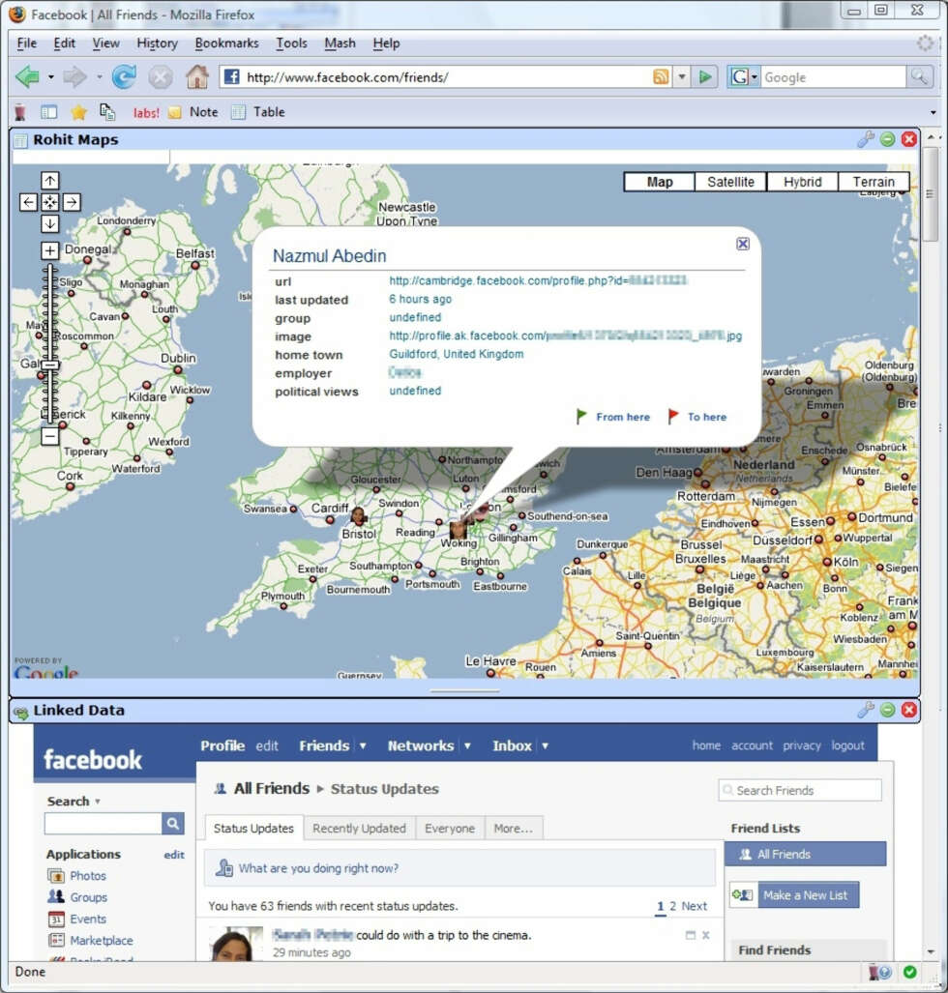Viewport: 948px width, 993px height.
Task: Open Rohit Maps widget settings wrench
Action: point(865,139)
